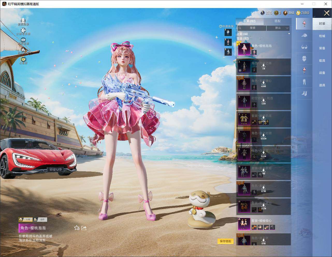This screenshot has width=332, height=257.
Task: Open the 默认 sort dropdown
Action: tap(278, 28)
